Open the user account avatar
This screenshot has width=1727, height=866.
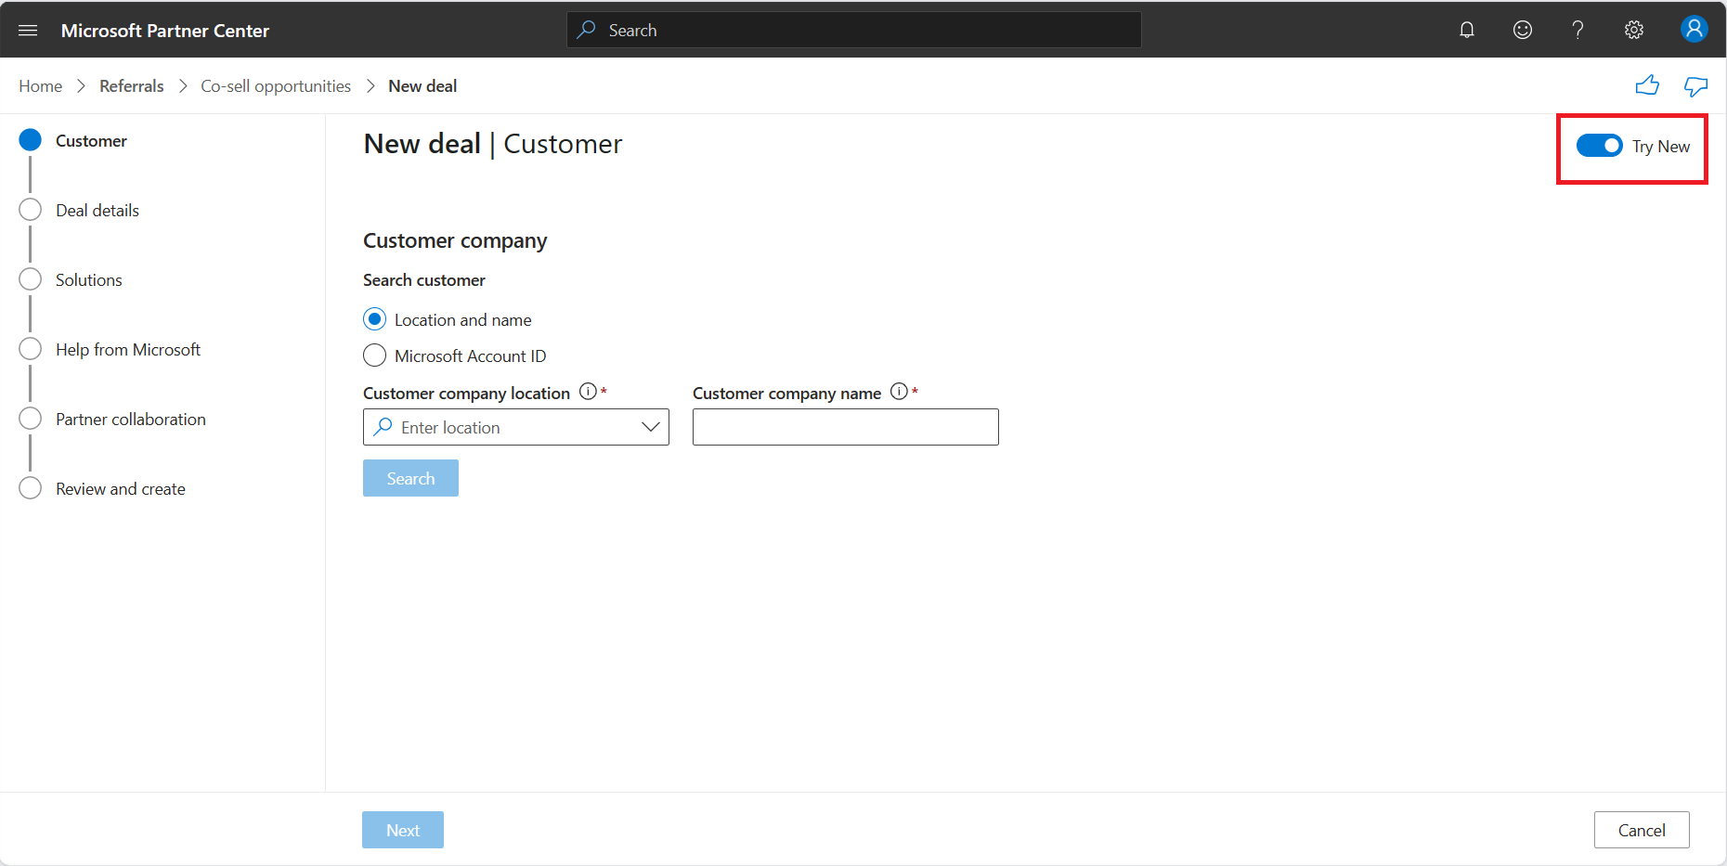1695,29
